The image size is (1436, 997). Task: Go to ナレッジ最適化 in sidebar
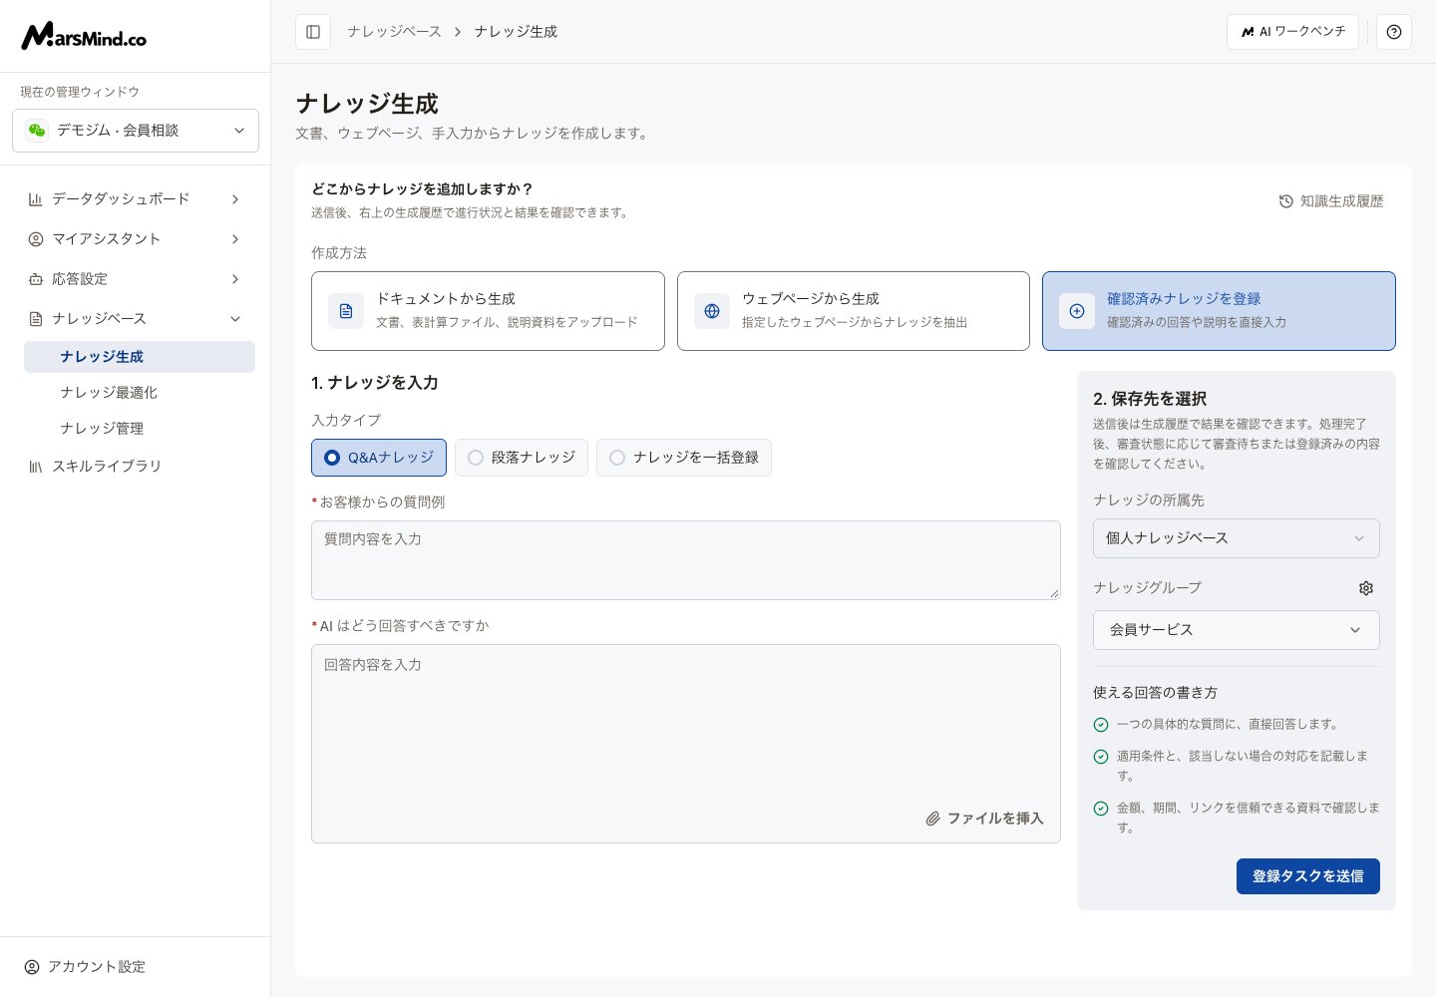pos(140,393)
